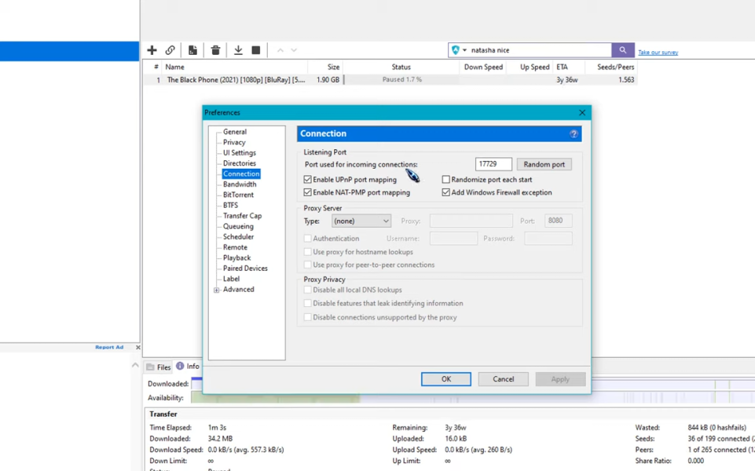This screenshot has width=755, height=471.
Task: Select Transfer Cap in Preferences tree
Action: [242, 216]
